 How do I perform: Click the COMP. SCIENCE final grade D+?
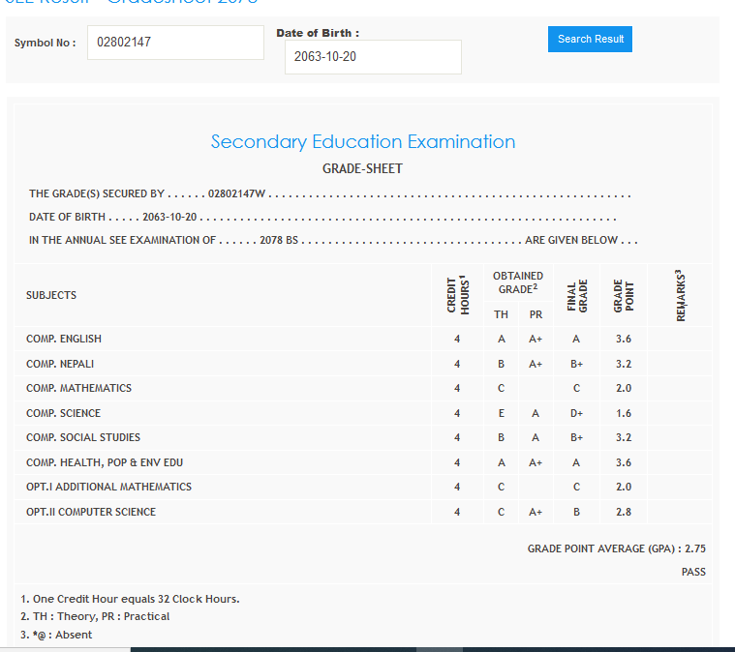(x=576, y=414)
